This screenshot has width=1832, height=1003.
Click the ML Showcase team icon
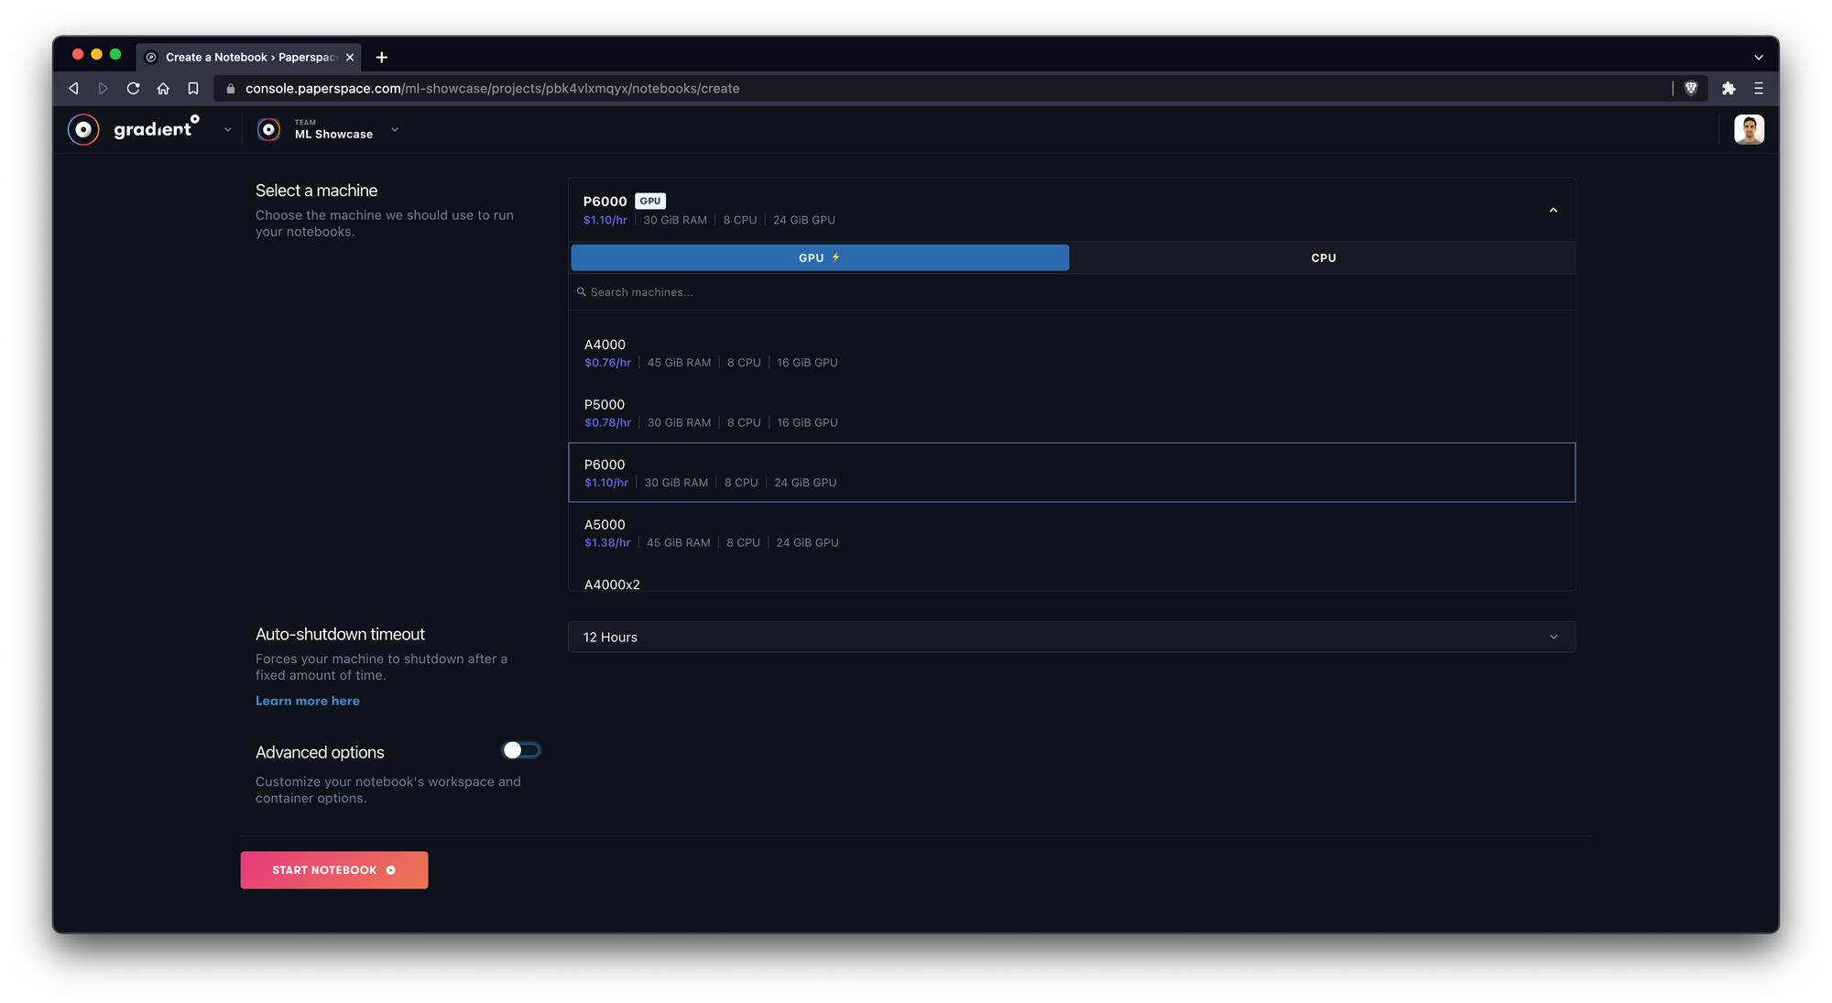click(268, 130)
